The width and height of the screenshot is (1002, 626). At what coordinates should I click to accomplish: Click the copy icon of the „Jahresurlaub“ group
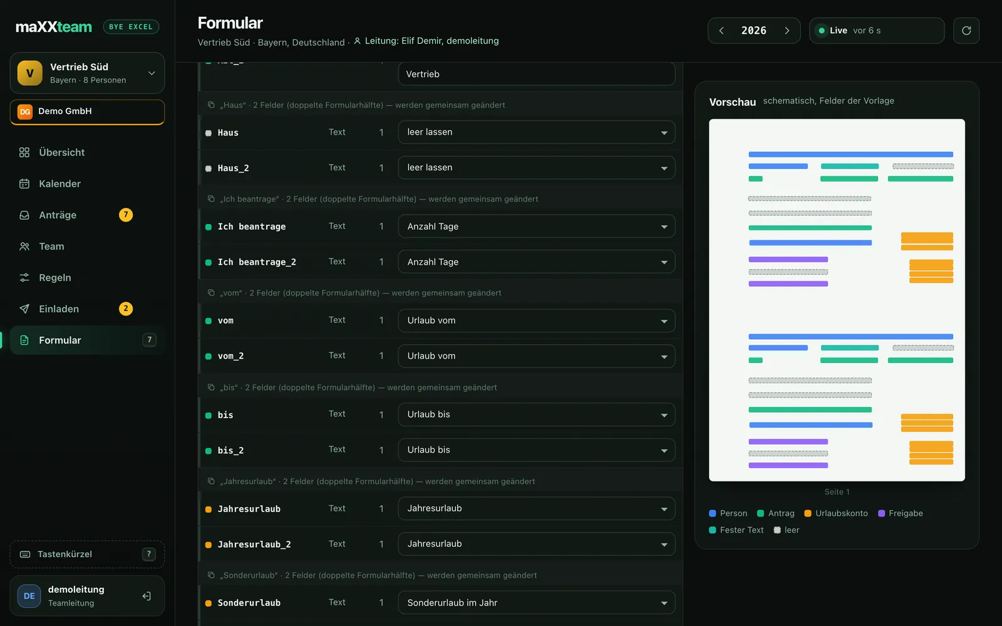(211, 481)
